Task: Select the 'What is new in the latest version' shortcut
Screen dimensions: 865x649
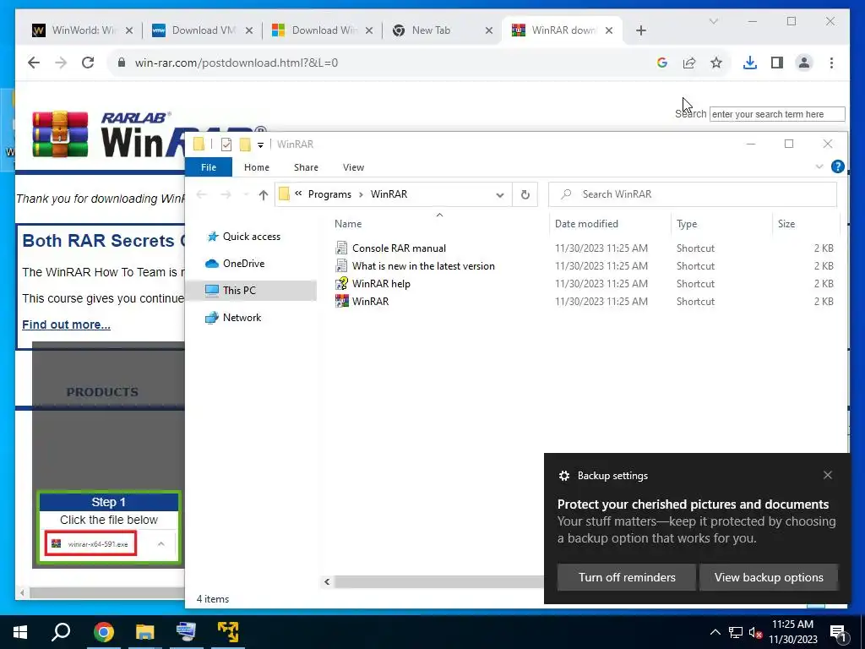Action: click(423, 266)
